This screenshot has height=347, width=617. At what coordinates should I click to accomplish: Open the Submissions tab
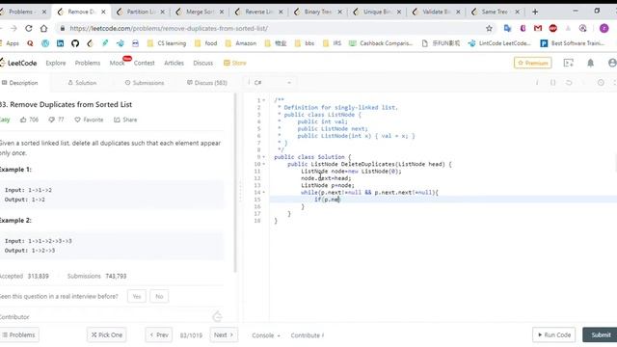(145, 83)
